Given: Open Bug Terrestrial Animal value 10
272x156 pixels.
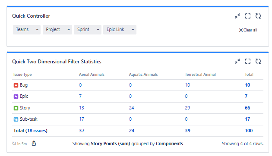Looking at the screenshot, I should pos(187,85).
